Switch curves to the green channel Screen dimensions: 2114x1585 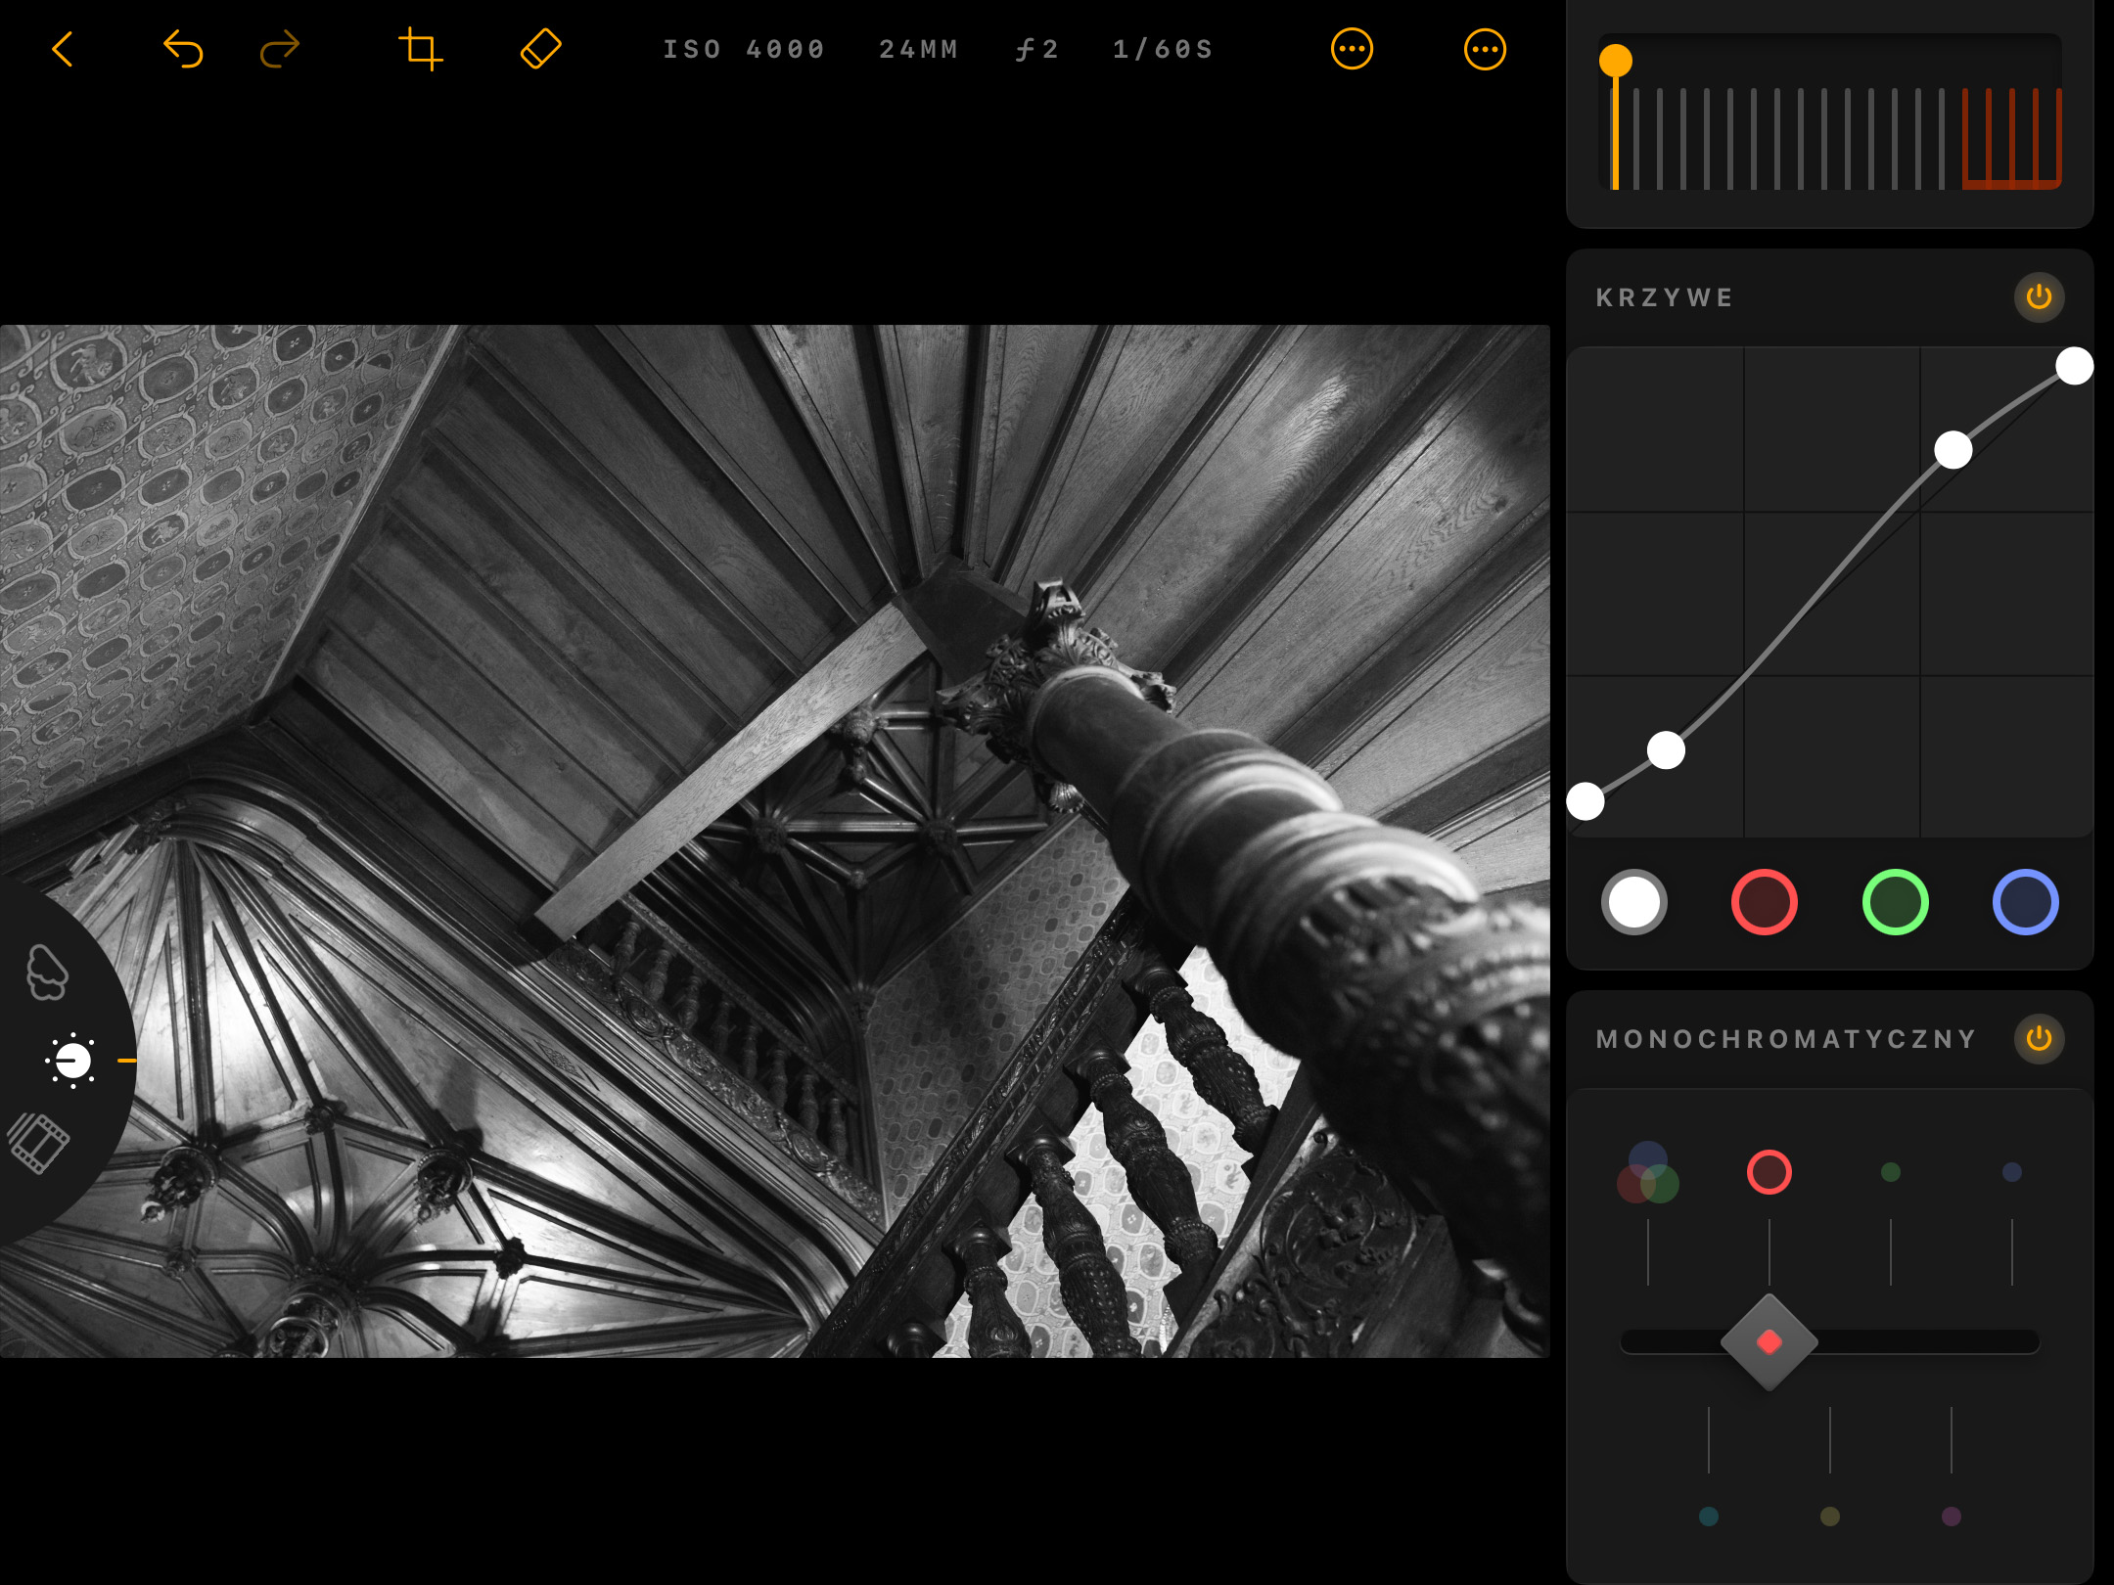point(1895,902)
